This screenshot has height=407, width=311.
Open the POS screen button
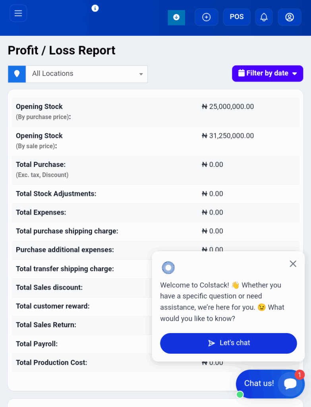(237, 17)
